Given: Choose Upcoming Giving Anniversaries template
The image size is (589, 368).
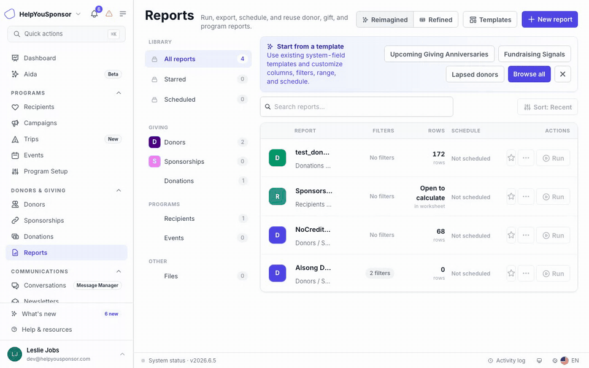Looking at the screenshot, I should click(439, 54).
